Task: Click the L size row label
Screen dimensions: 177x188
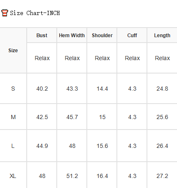Action: 13,146
